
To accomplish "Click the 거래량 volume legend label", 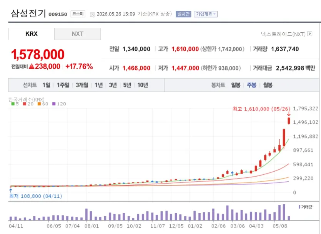I will [x=306, y=207].
